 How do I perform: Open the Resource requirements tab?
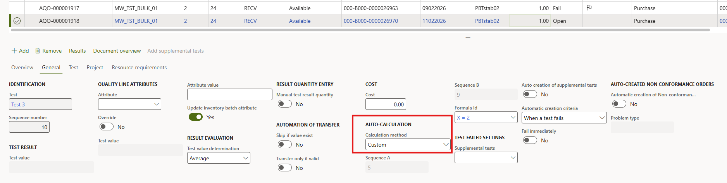[x=139, y=67]
